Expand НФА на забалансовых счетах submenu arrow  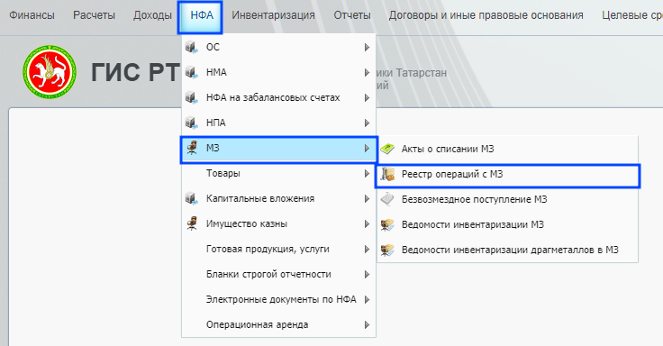367,97
